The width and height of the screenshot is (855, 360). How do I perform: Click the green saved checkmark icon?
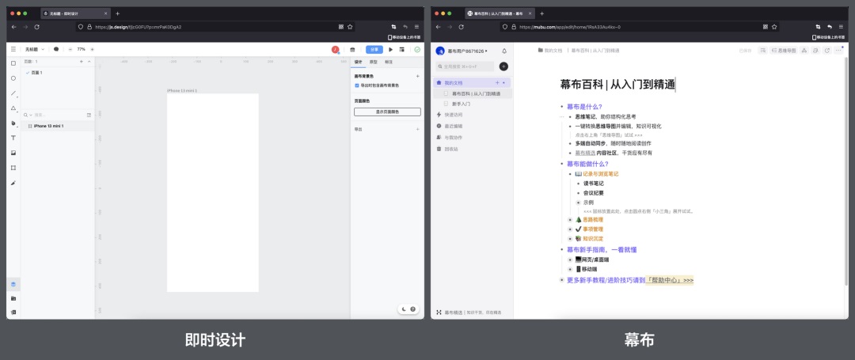(417, 50)
